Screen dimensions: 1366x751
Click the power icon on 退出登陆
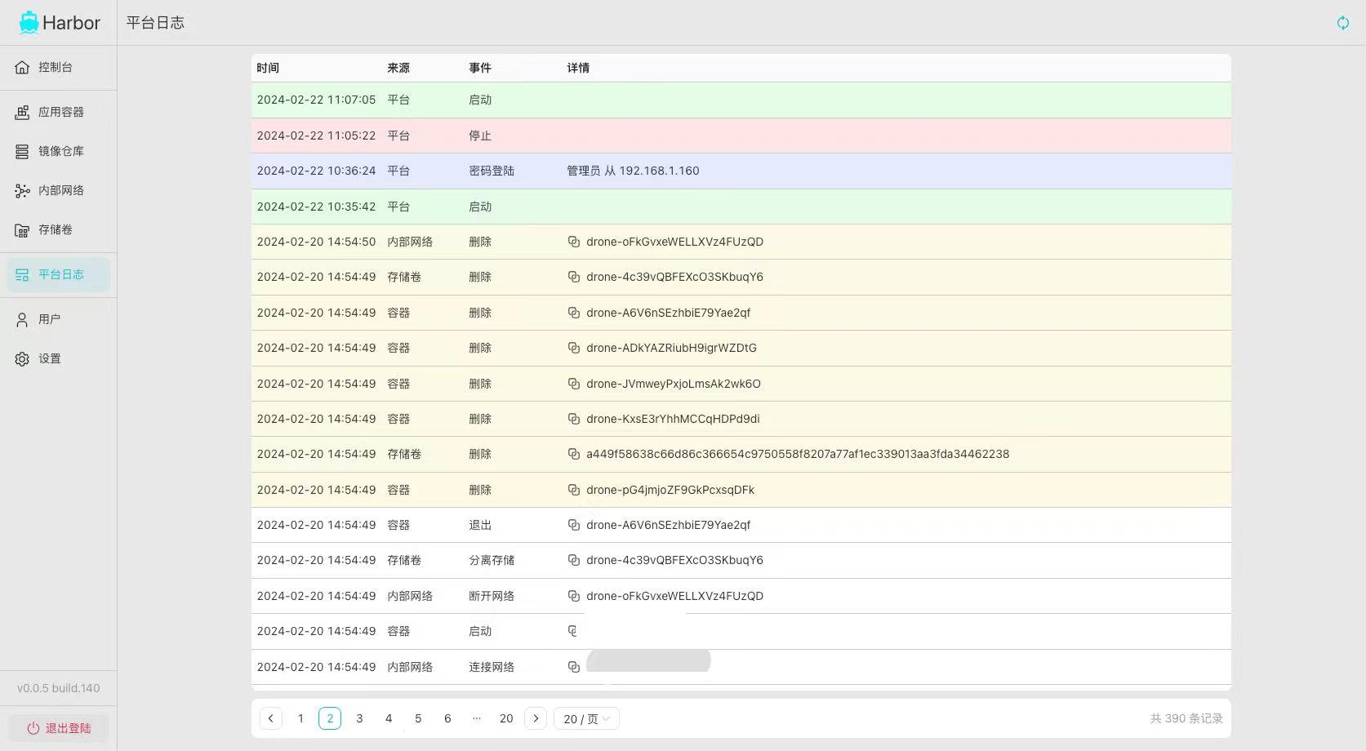coord(33,728)
